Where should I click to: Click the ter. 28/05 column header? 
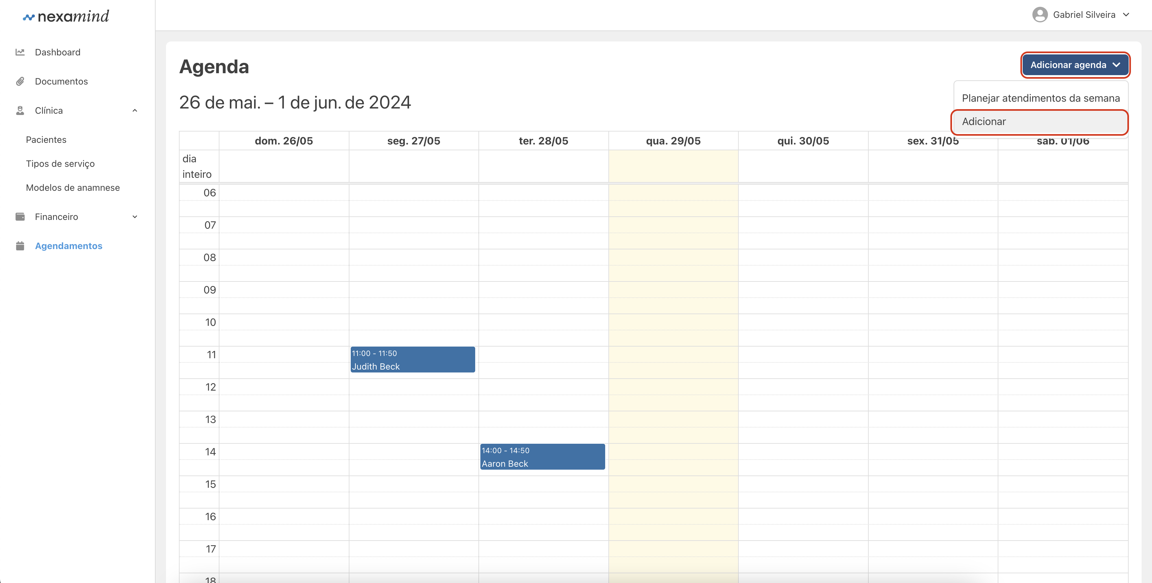[543, 141]
